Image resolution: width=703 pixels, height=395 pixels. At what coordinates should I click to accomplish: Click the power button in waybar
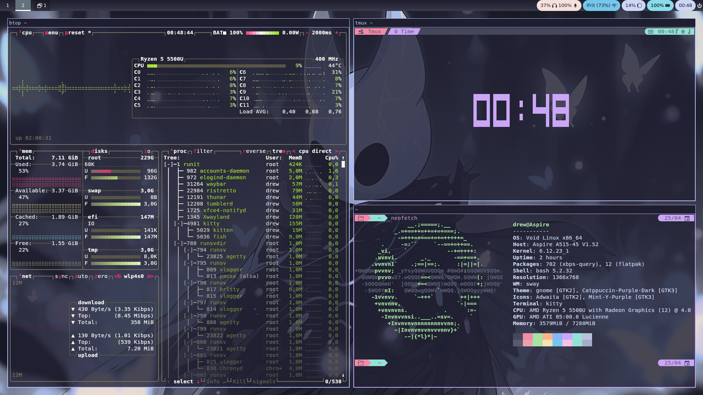[699, 5]
